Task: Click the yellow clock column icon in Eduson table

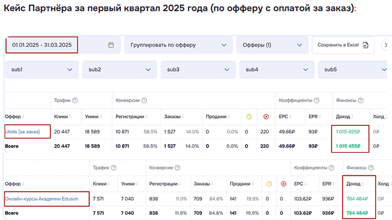Action: coord(269,184)
